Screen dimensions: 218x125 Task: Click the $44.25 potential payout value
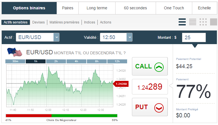click(x=184, y=66)
